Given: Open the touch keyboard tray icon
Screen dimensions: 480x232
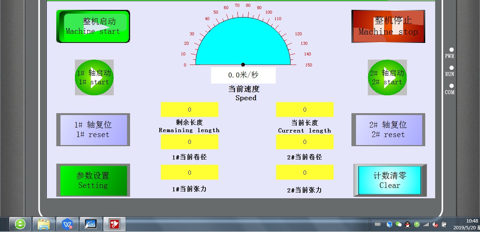Looking at the screenshot, I should point(378,224).
